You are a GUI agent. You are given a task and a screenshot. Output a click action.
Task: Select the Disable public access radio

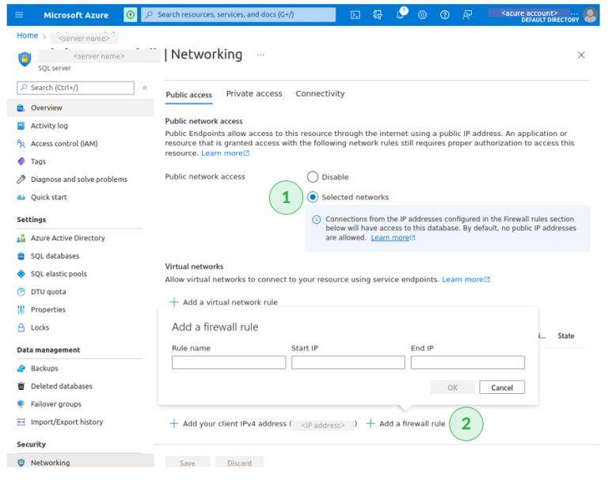pyautogui.click(x=313, y=177)
